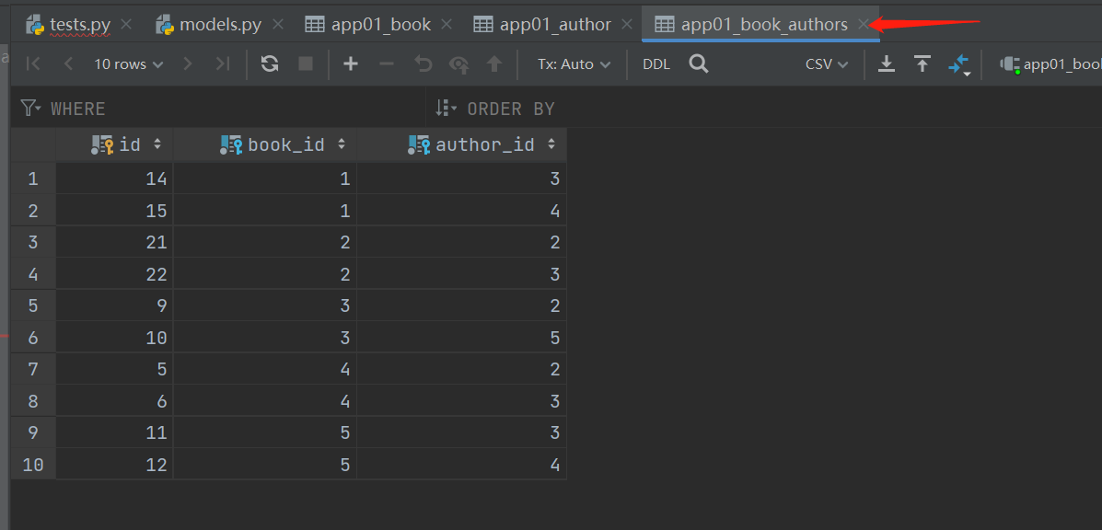Open CSV export format dropdown
The image size is (1102, 530).
827,63
